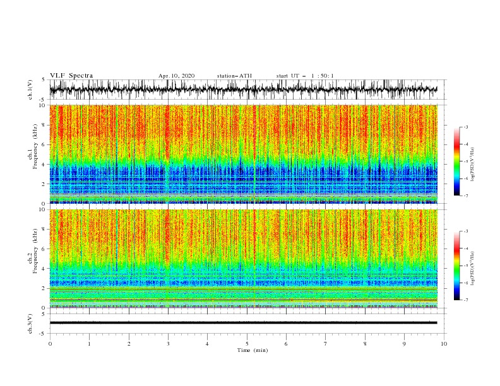Click the "5" tick of the ch.1(V) axis

(x=44, y=79)
